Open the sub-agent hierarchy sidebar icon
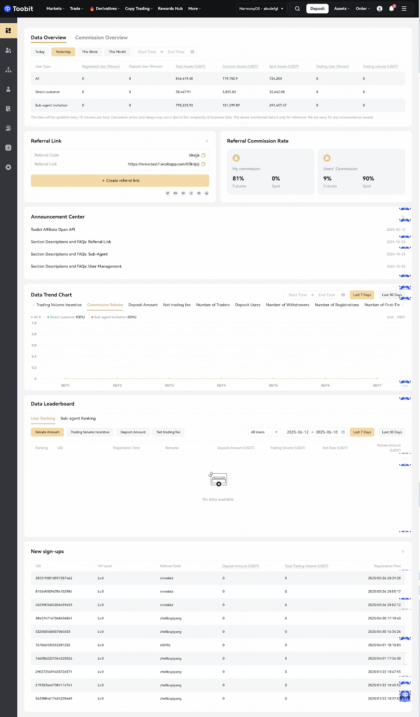 (x=8, y=70)
